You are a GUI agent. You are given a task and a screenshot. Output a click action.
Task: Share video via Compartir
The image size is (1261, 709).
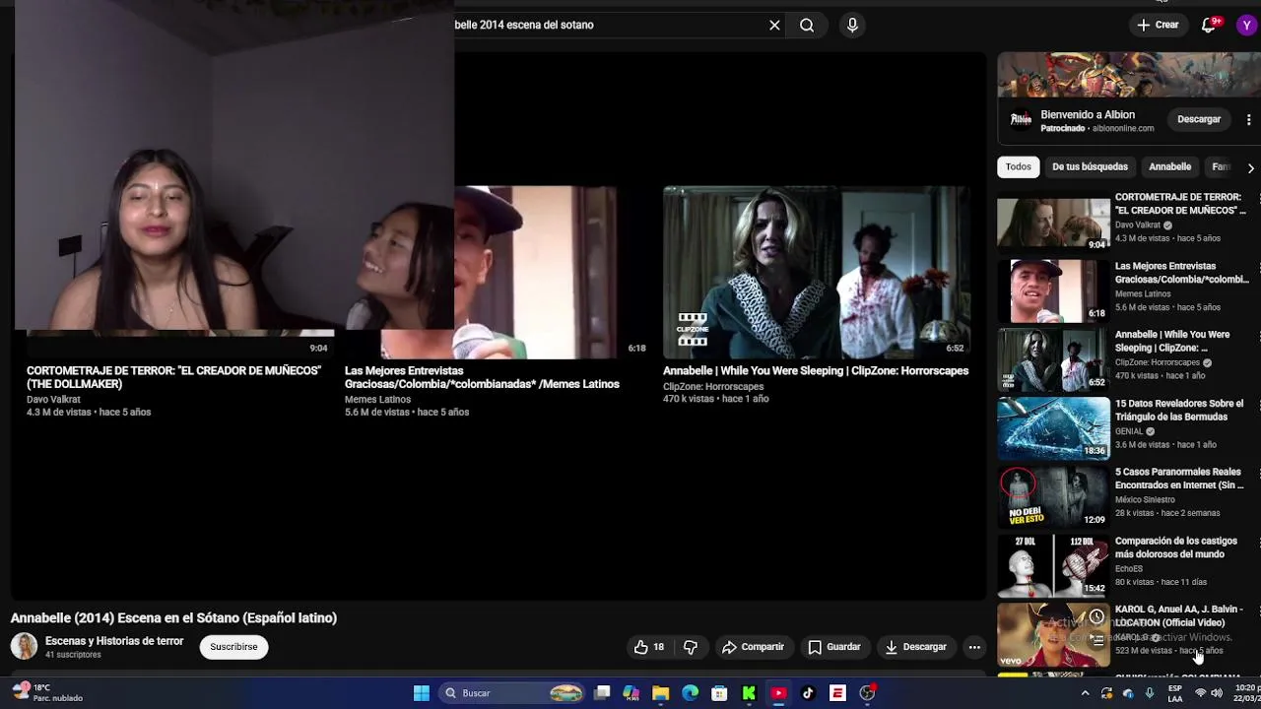[x=754, y=647]
